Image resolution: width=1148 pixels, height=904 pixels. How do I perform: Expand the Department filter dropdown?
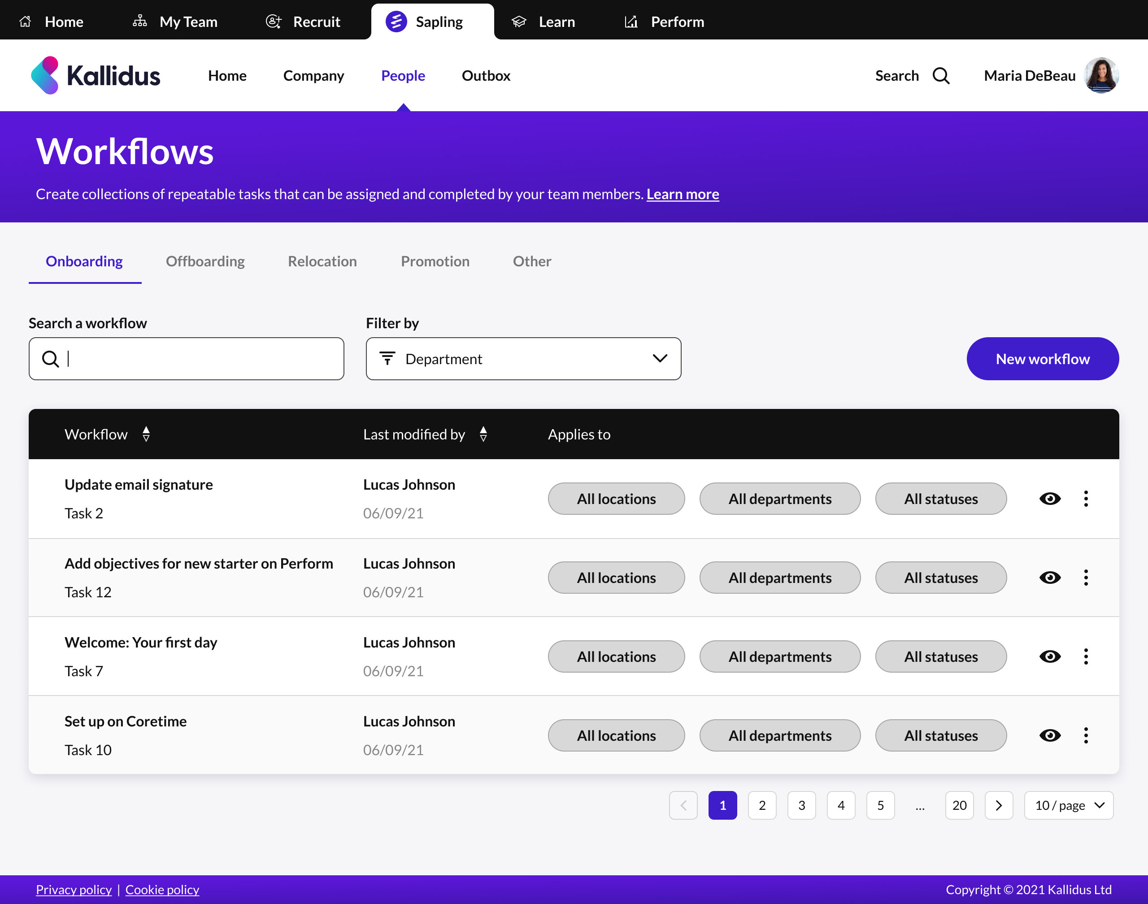[523, 359]
